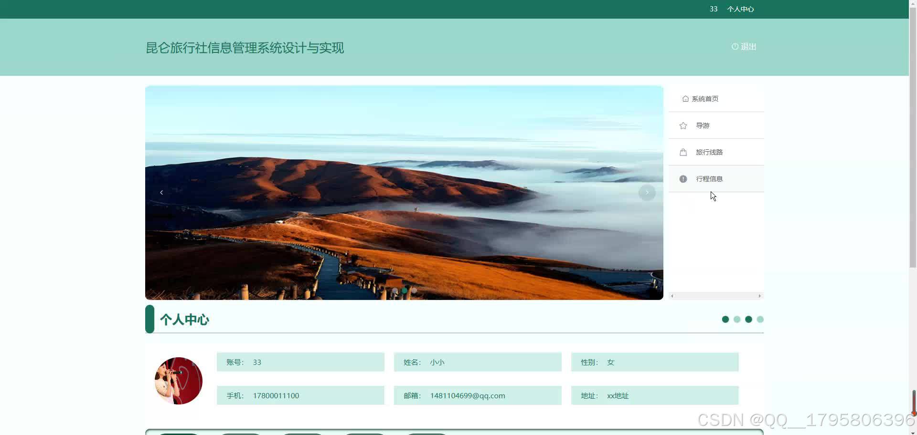The width and height of the screenshot is (917, 435).
Task: Click the 手机 field showing 17800011100
Action: (x=300, y=395)
